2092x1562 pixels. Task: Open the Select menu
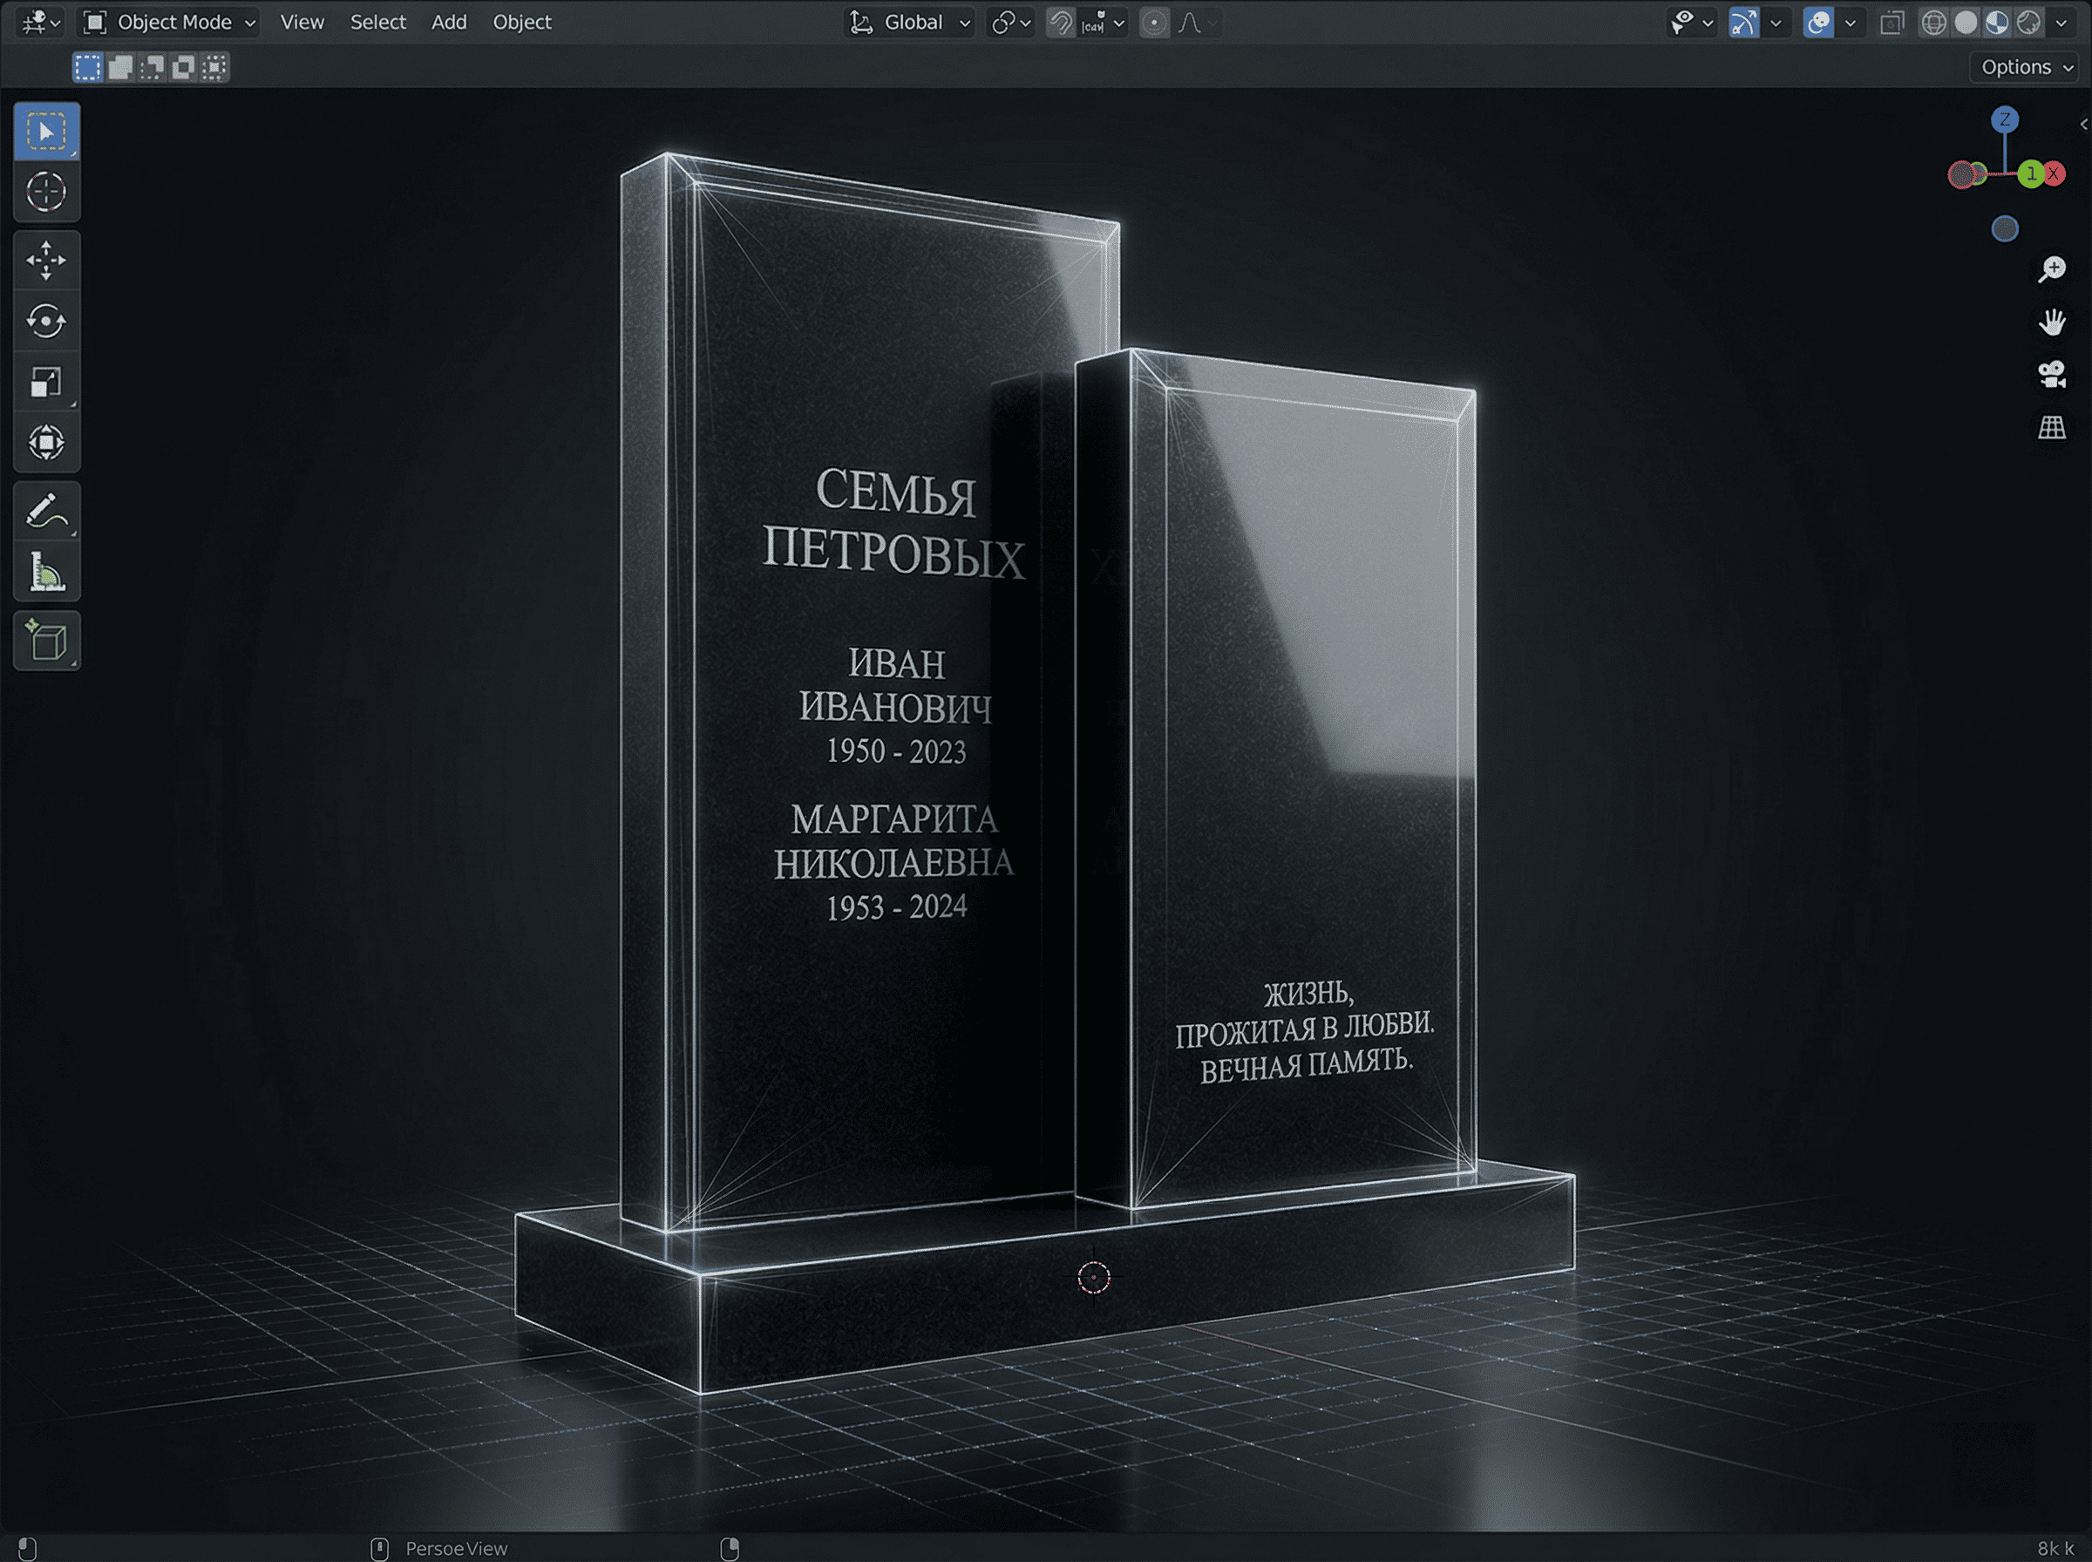(x=378, y=23)
